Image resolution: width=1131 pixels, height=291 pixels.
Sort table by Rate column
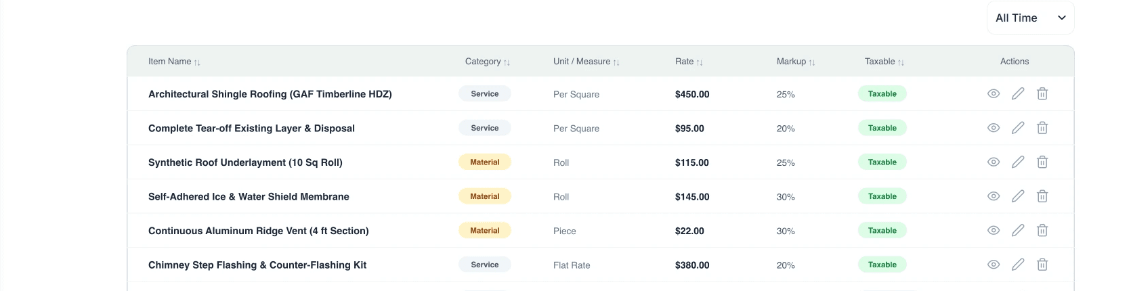pyautogui.click(x=689, y=62)
